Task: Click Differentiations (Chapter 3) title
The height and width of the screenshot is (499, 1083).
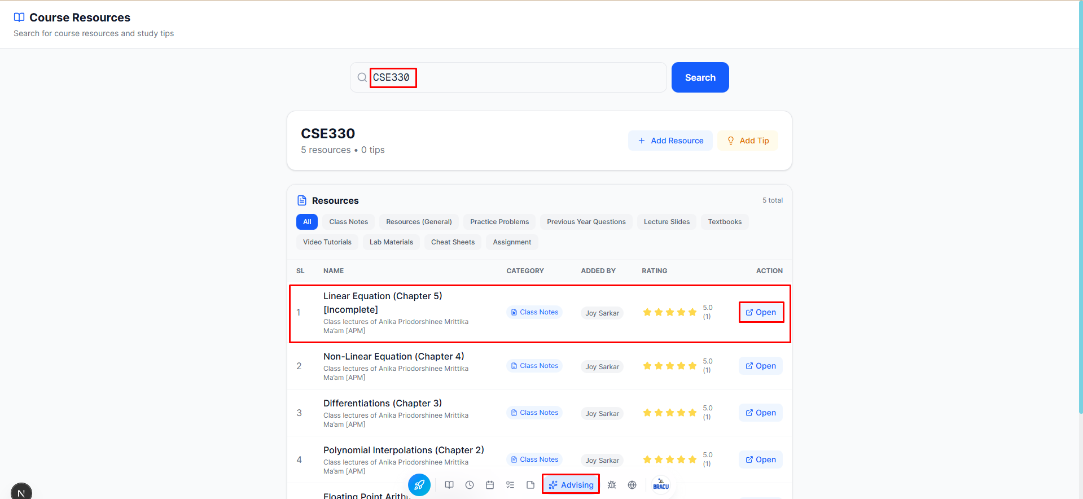Action: [x=383, y=403]
